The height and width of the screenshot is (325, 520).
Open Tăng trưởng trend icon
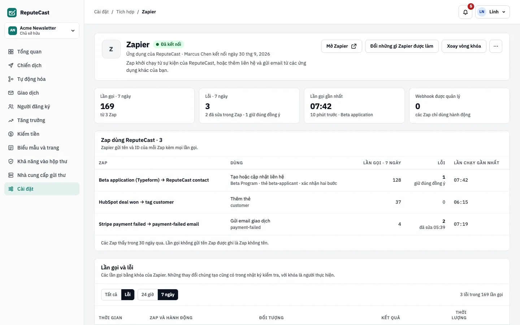pyautogui.click(x=11, y=120)
